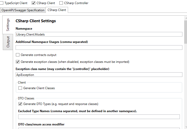This screenshot has height=129, width=187.
Task: Click the Exception class name field
Action: (x=99, y=75)
